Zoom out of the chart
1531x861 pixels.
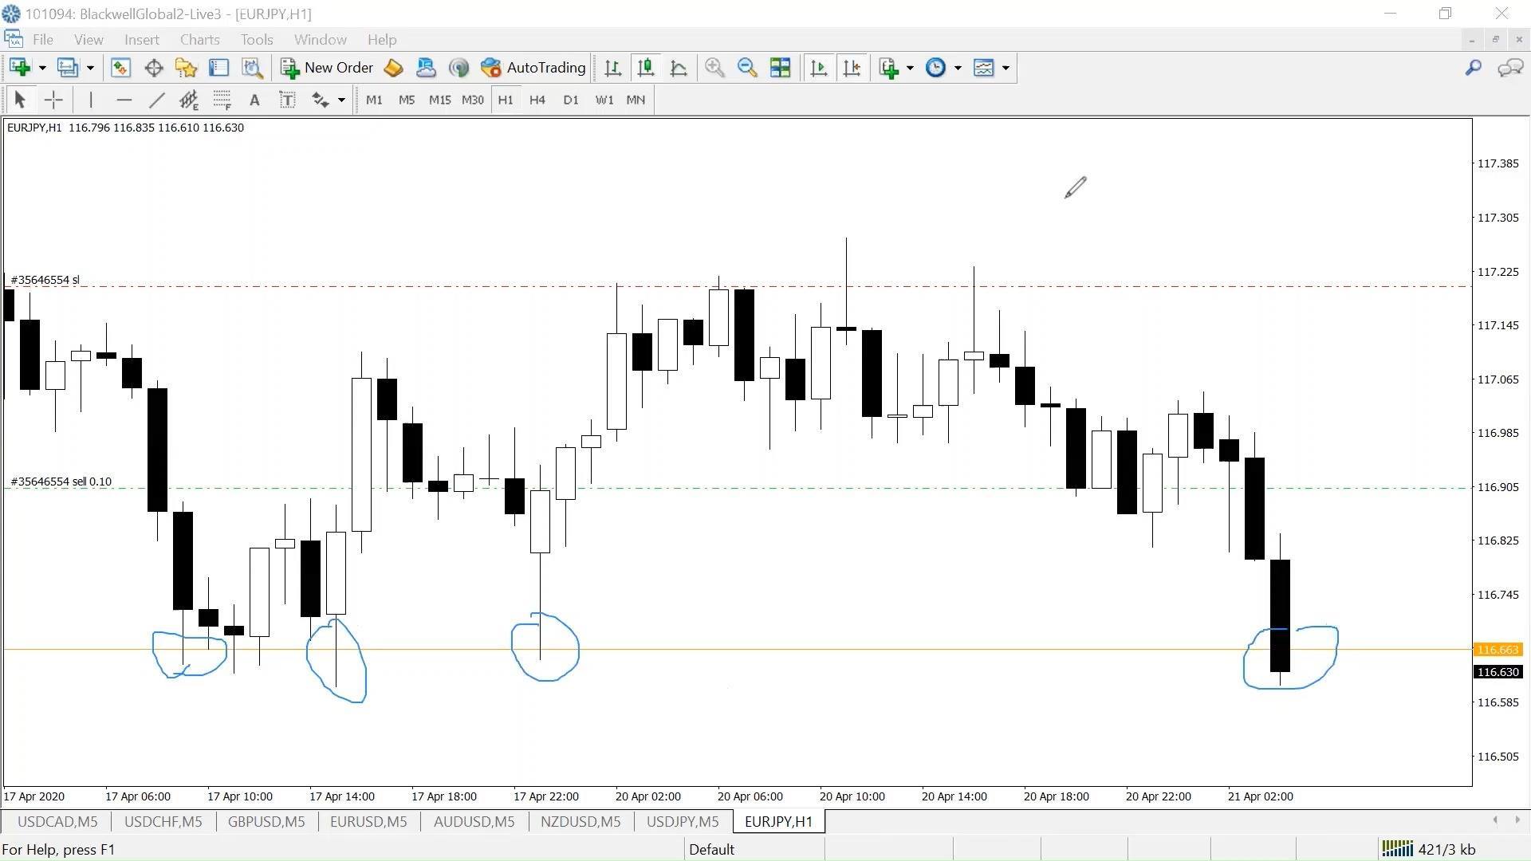747,68
